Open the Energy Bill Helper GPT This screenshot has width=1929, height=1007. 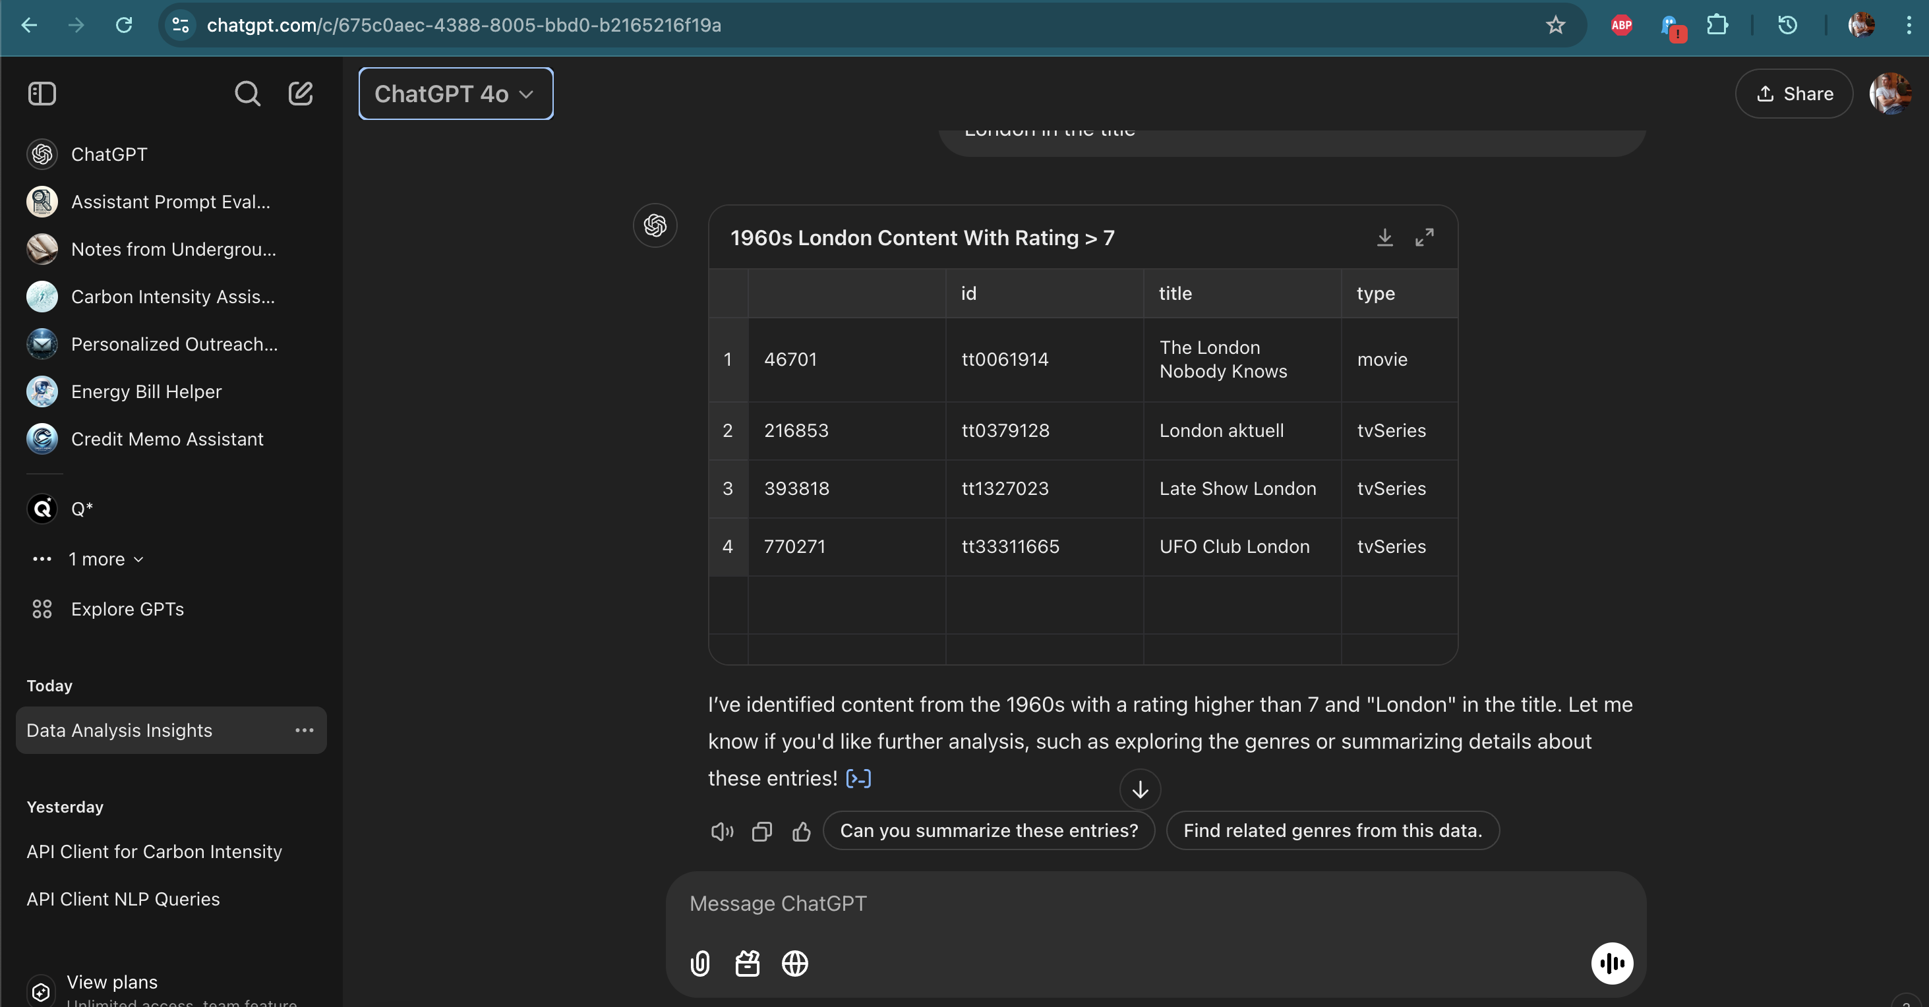tap(146, 391)
